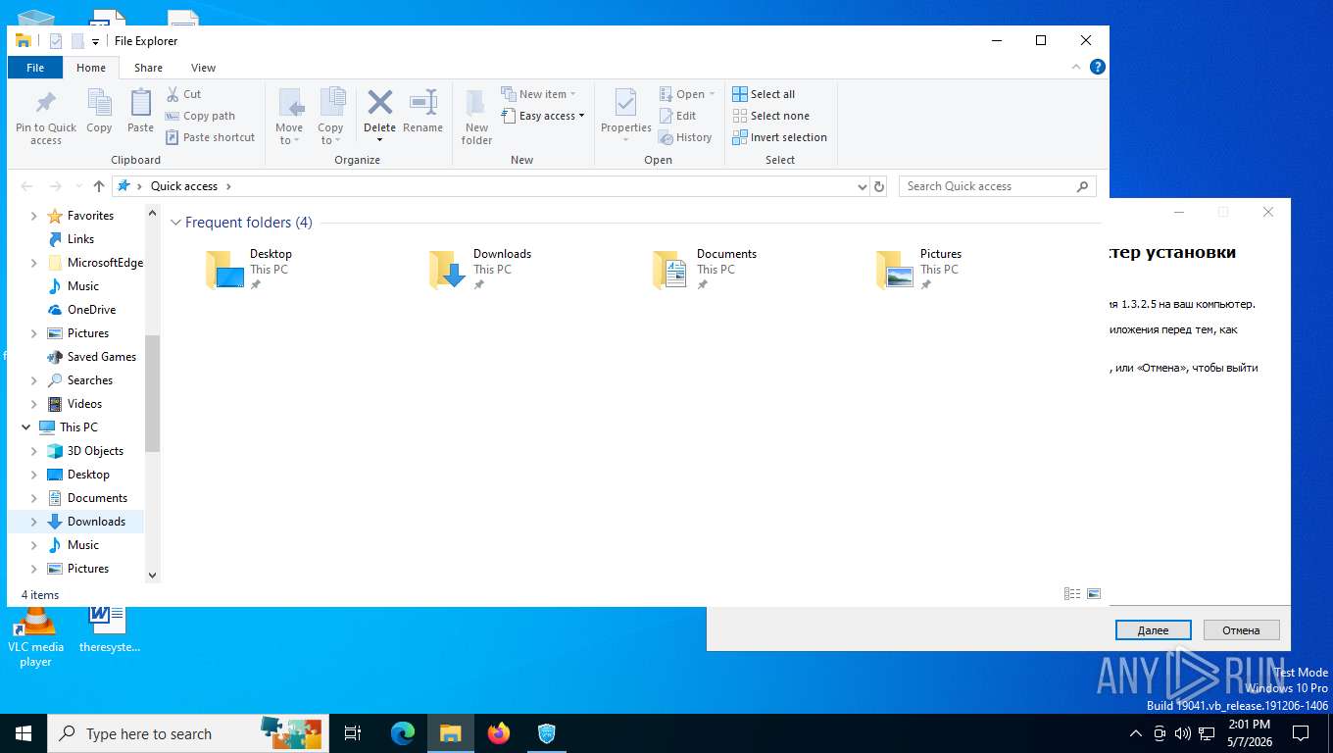Click Invert selection in ribbon

coord(779,137)
